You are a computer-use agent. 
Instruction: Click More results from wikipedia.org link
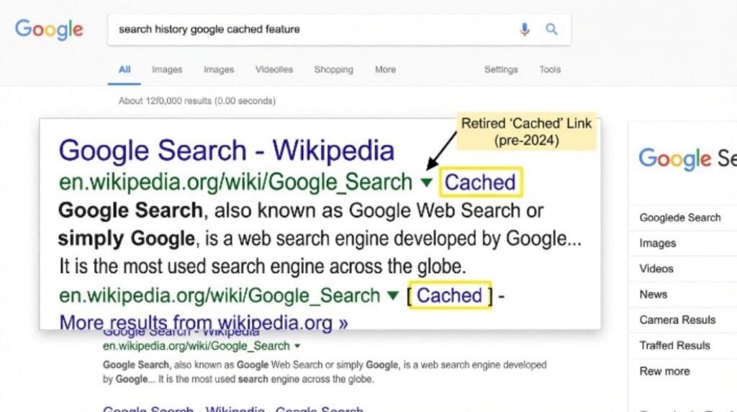click(204, 323)
